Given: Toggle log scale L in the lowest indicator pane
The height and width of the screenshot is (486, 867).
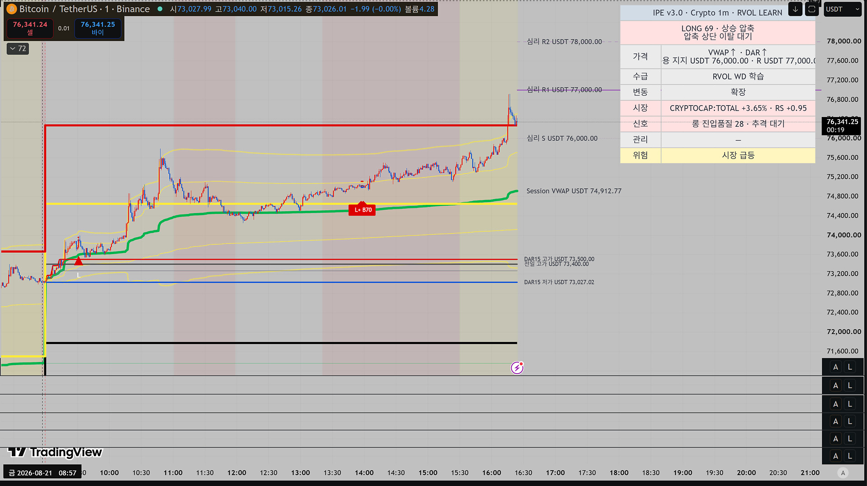Looking at the screenshot, I should (x=850, y=456).
